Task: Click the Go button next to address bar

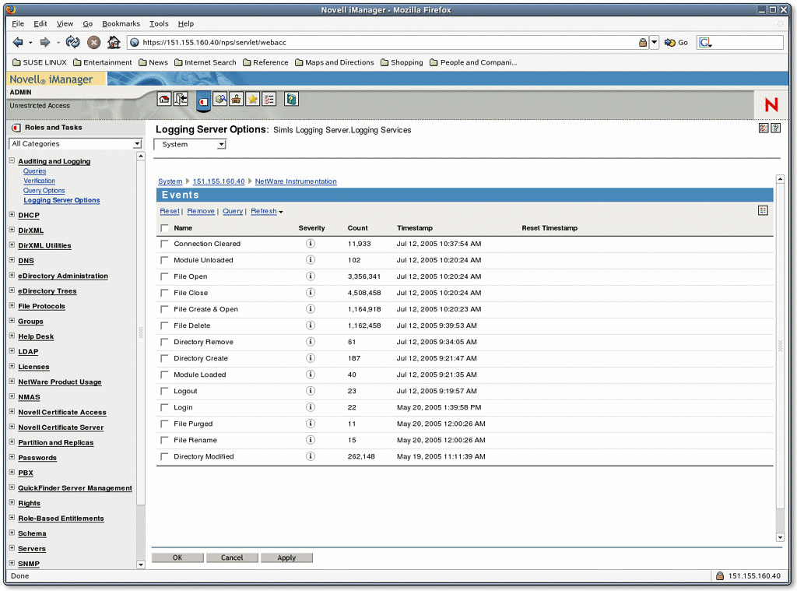Action: (676, 43)
